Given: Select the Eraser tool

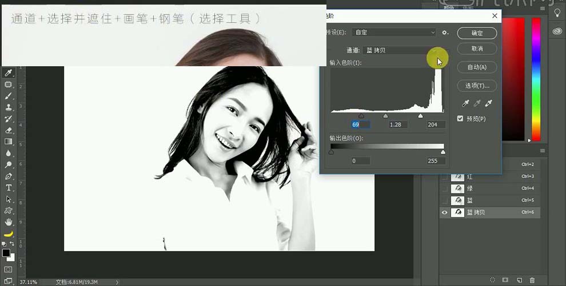Looking at the screenshot, I should [x=8, y=130].
